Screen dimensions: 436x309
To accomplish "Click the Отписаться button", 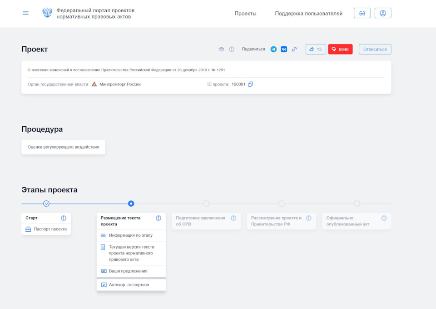I will (x=375, y=49).
